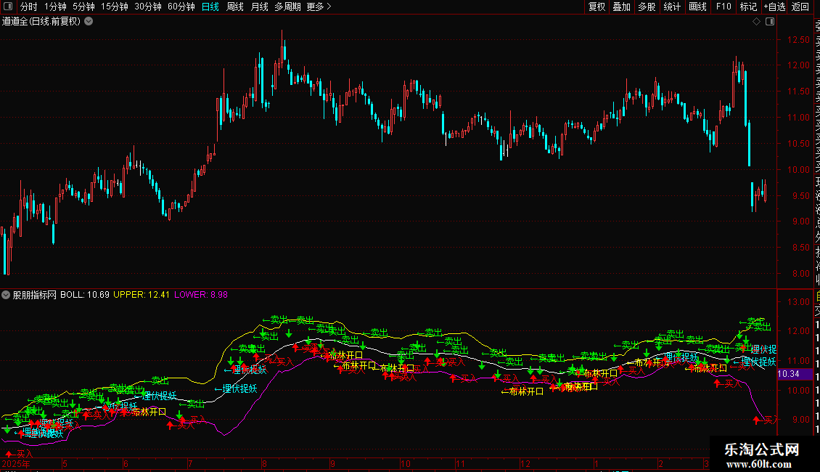The image size is (820, 472).
Task: Open the 画线 drawing tools
Action: tap(697, 7)
